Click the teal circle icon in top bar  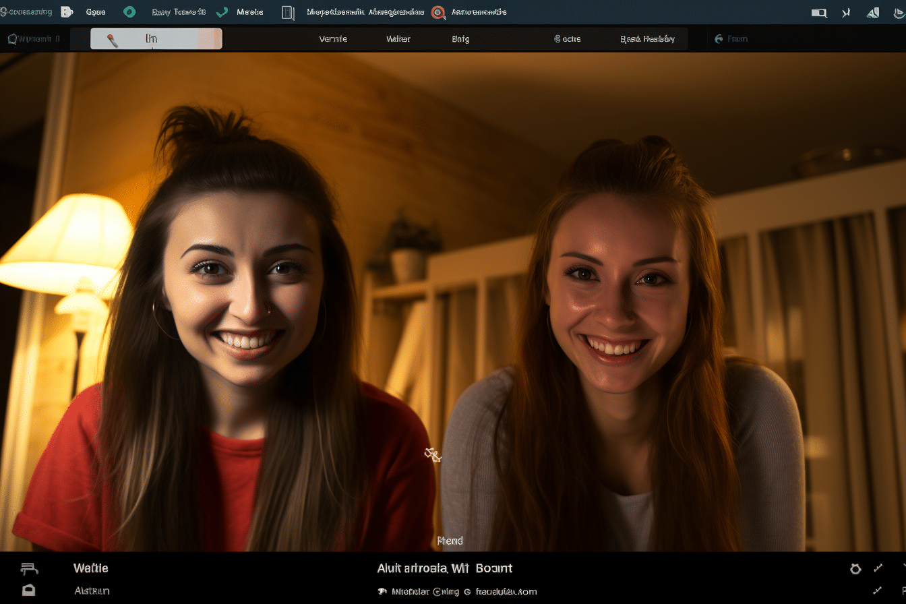(129, 11)
